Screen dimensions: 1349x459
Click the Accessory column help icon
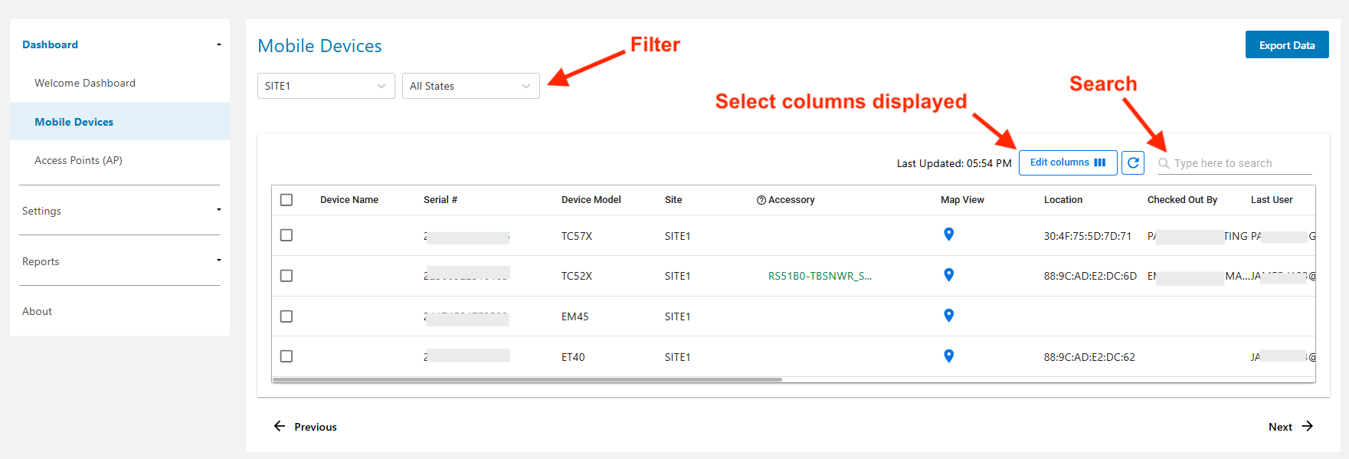[x=761, y=200]
